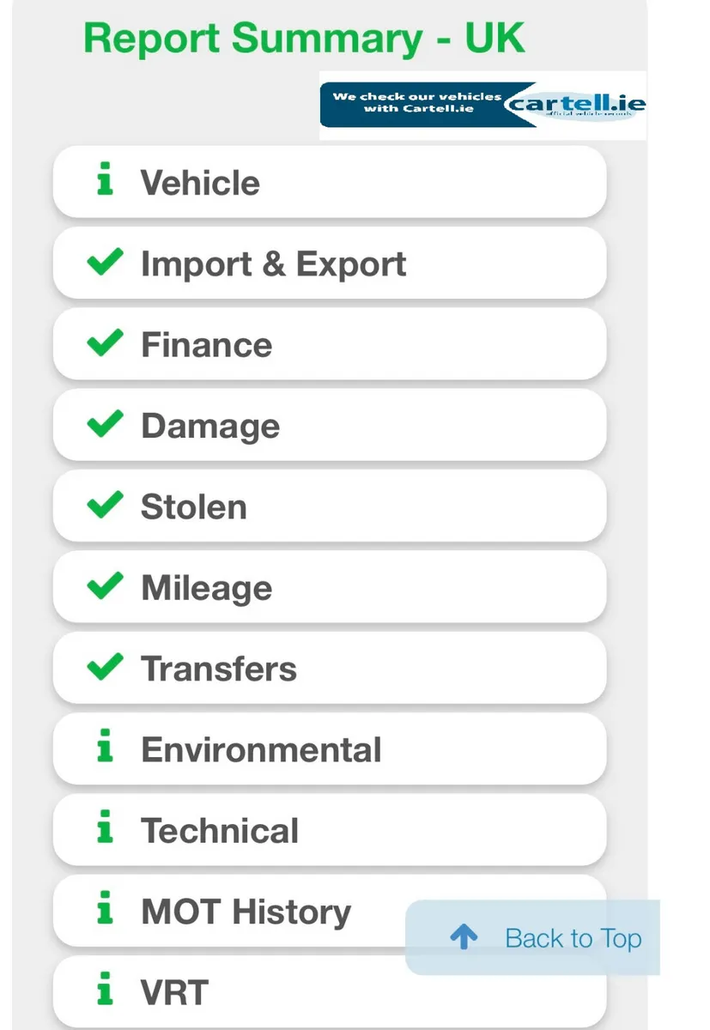Click the info icon beside Vehicle
The height and width of the screenshot is (1030, 710).
tap(105, 181)
